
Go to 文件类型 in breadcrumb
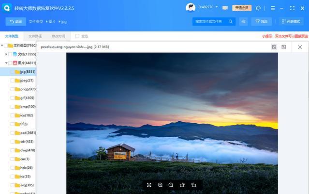click(36, 21)
